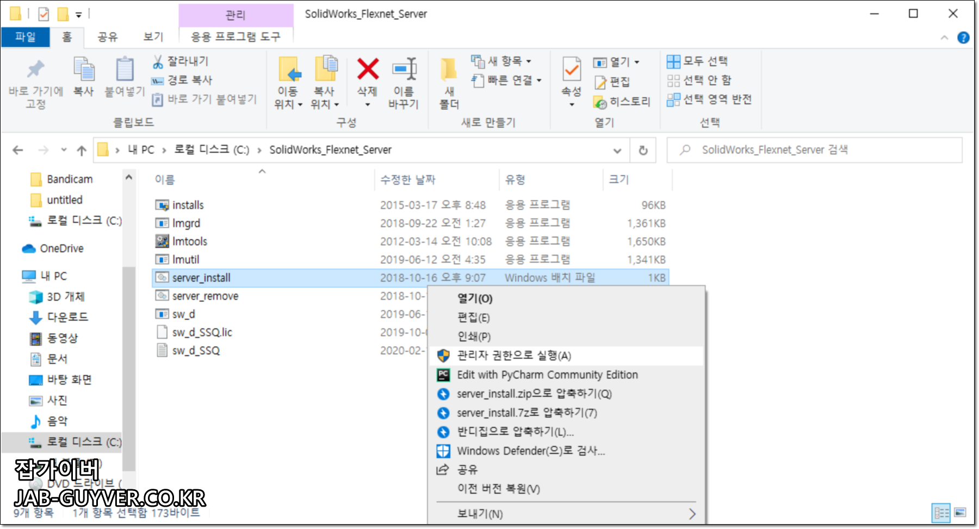Click Select none (선택 안 함)

(699, 80)
